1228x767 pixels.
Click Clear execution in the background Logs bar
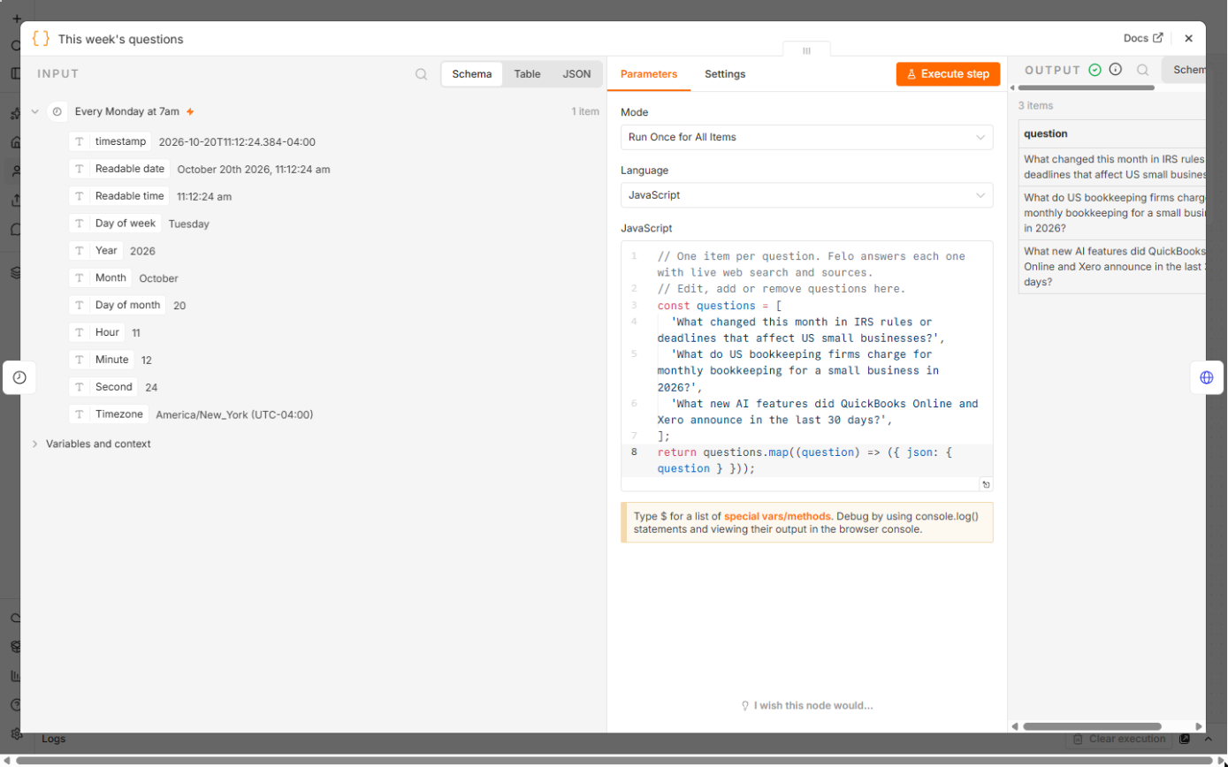(x=1119, y=739)
